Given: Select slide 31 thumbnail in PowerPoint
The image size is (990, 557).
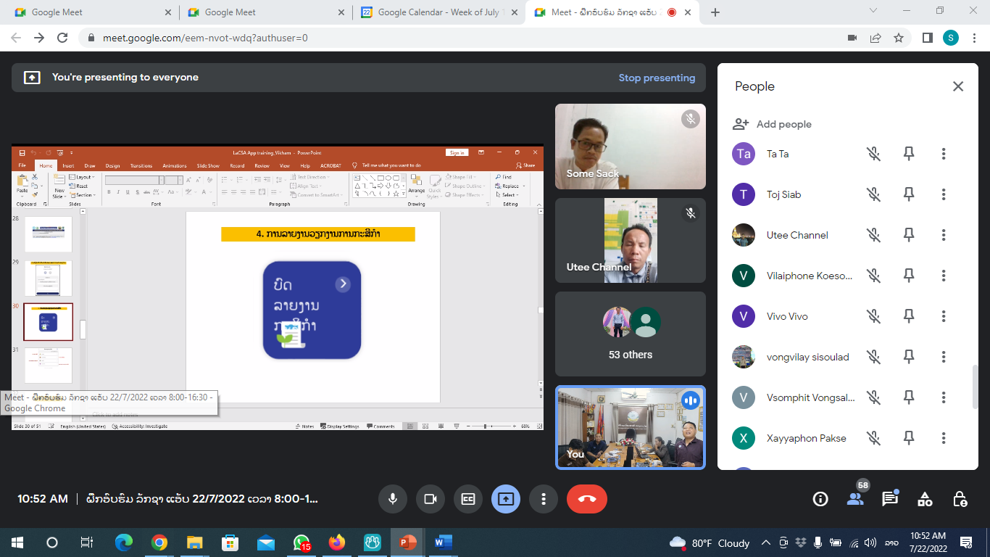Looking at the screenshot, I should pyautogui.click(x=49, y=366).
